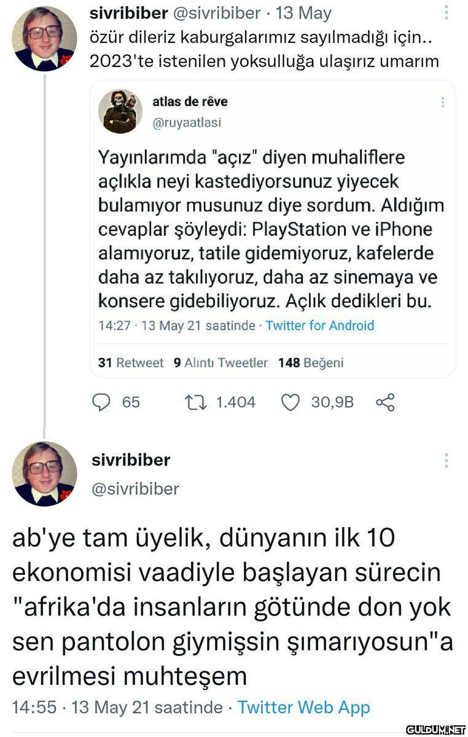Click the GULDUM.NET watermark logo

pos(433,728)
